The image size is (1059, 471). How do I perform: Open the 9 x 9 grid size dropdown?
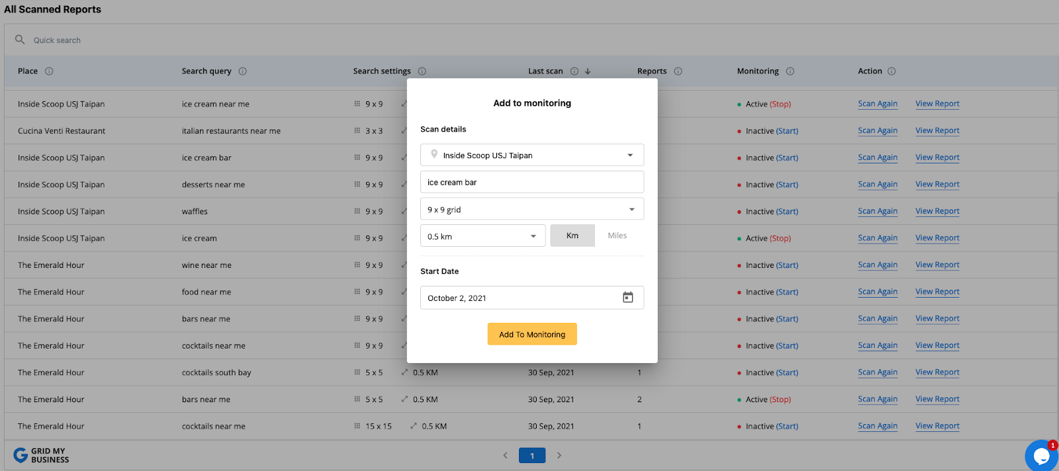pos(532,209)
